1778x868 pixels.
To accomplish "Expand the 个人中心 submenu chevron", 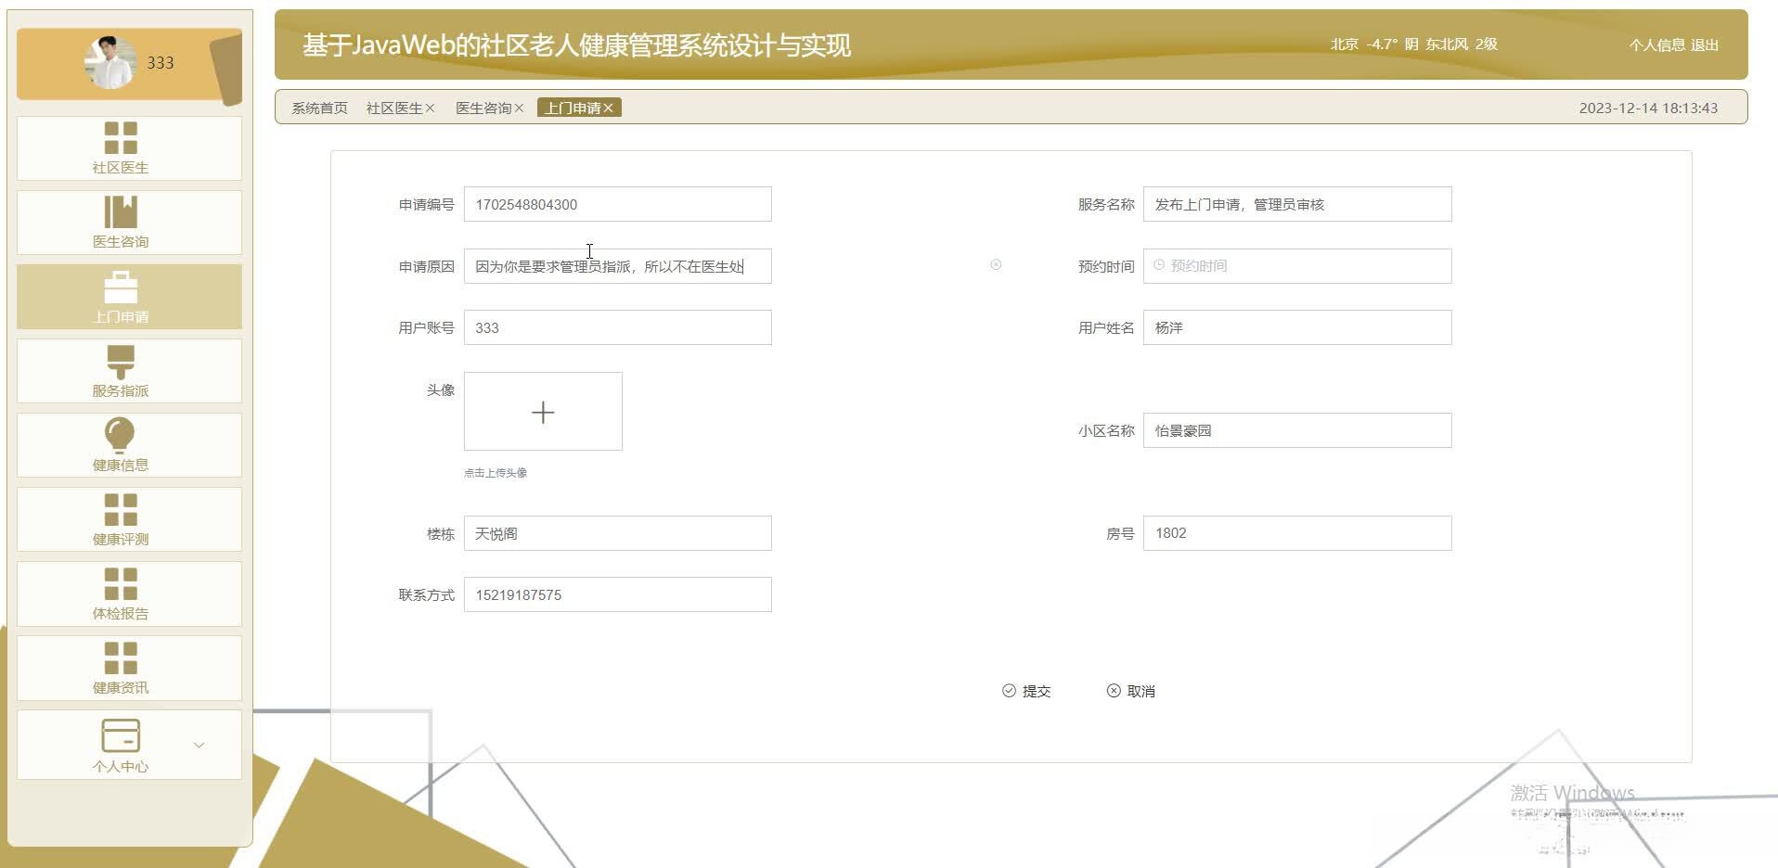I will (x=199, y=744).
